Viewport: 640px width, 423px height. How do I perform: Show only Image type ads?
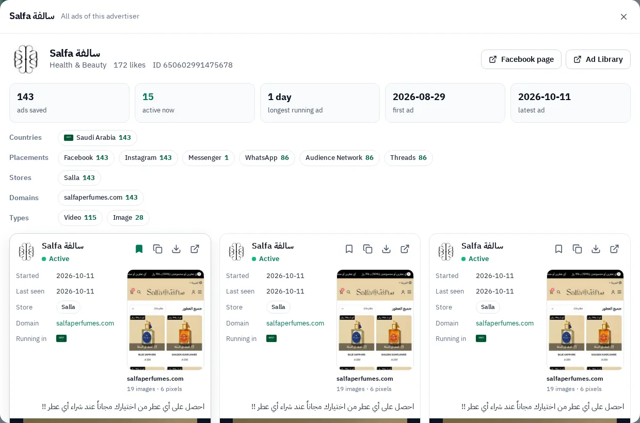128,218
